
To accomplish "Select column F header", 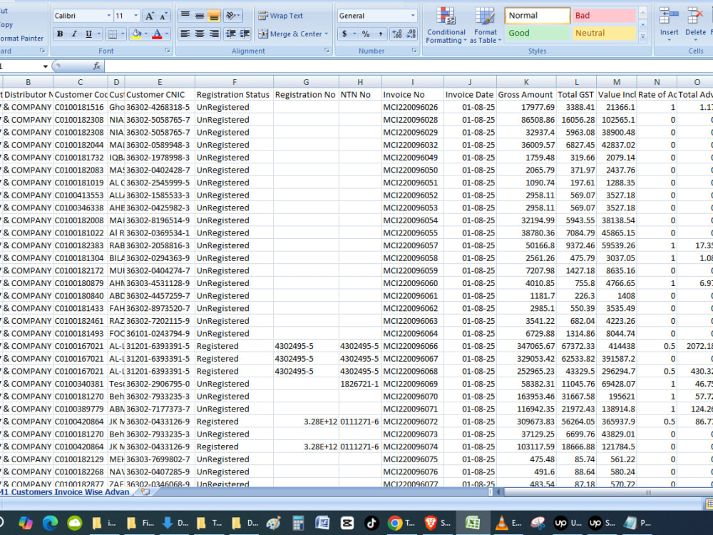I will 234,82.
